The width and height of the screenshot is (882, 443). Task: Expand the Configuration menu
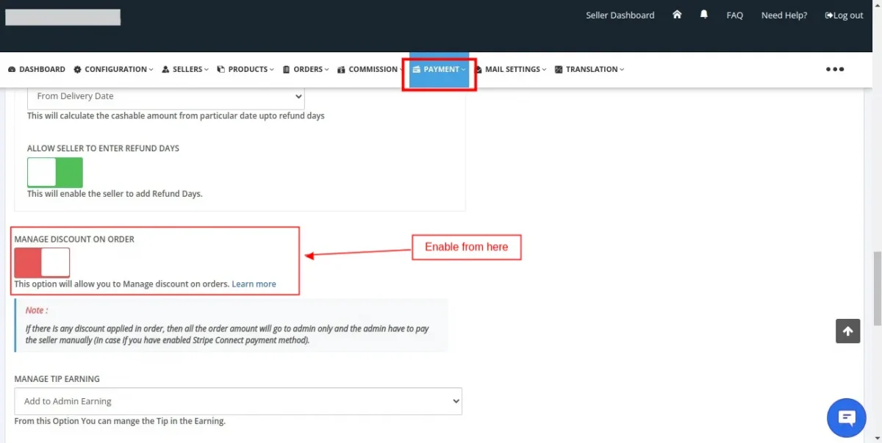(x=113, y=69)
